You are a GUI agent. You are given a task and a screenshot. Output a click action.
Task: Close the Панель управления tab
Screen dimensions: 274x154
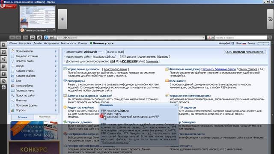[54, 30]
